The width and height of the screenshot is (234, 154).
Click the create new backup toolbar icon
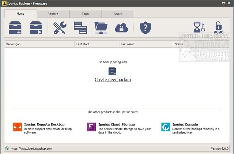tap(15, 28)
